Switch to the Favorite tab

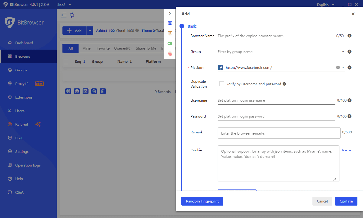coord(103,48)
